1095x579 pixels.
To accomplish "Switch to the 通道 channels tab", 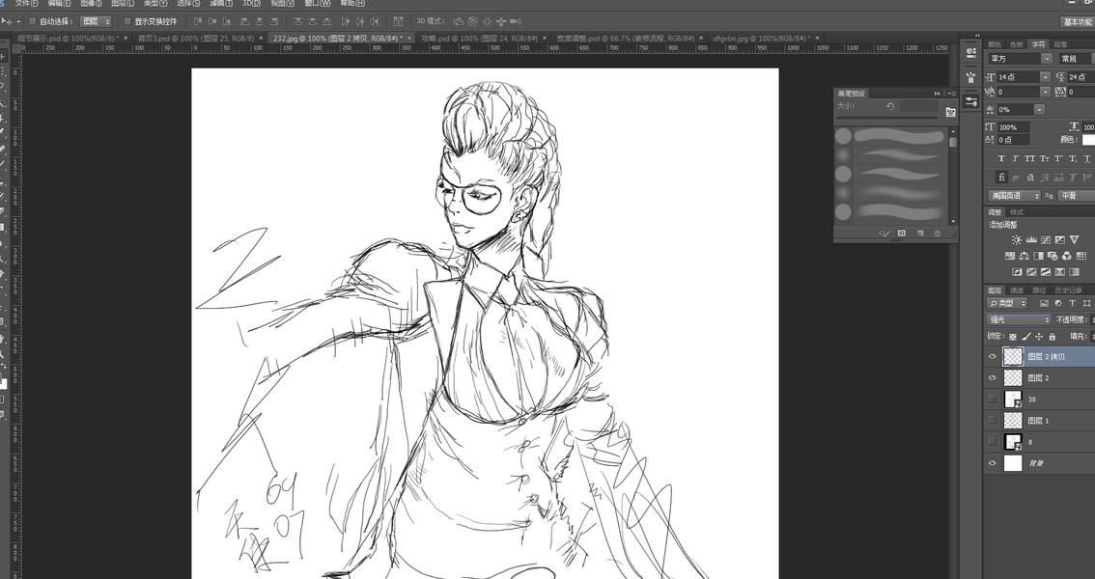I will click(1017, 290).
